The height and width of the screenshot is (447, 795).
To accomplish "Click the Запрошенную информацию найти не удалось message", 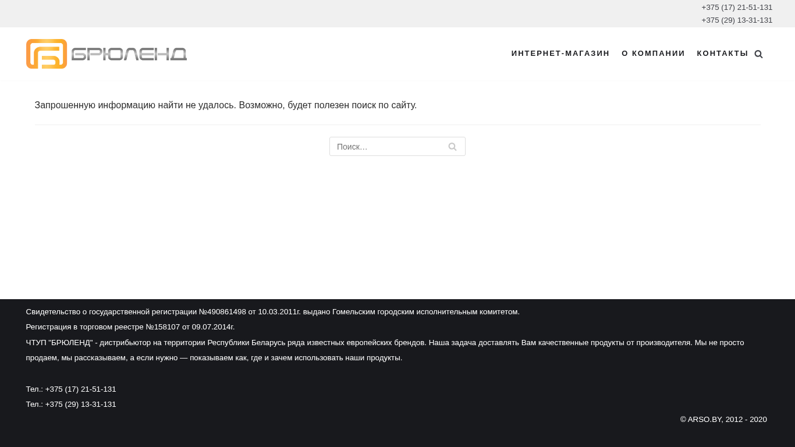I will tap(226, 105).
